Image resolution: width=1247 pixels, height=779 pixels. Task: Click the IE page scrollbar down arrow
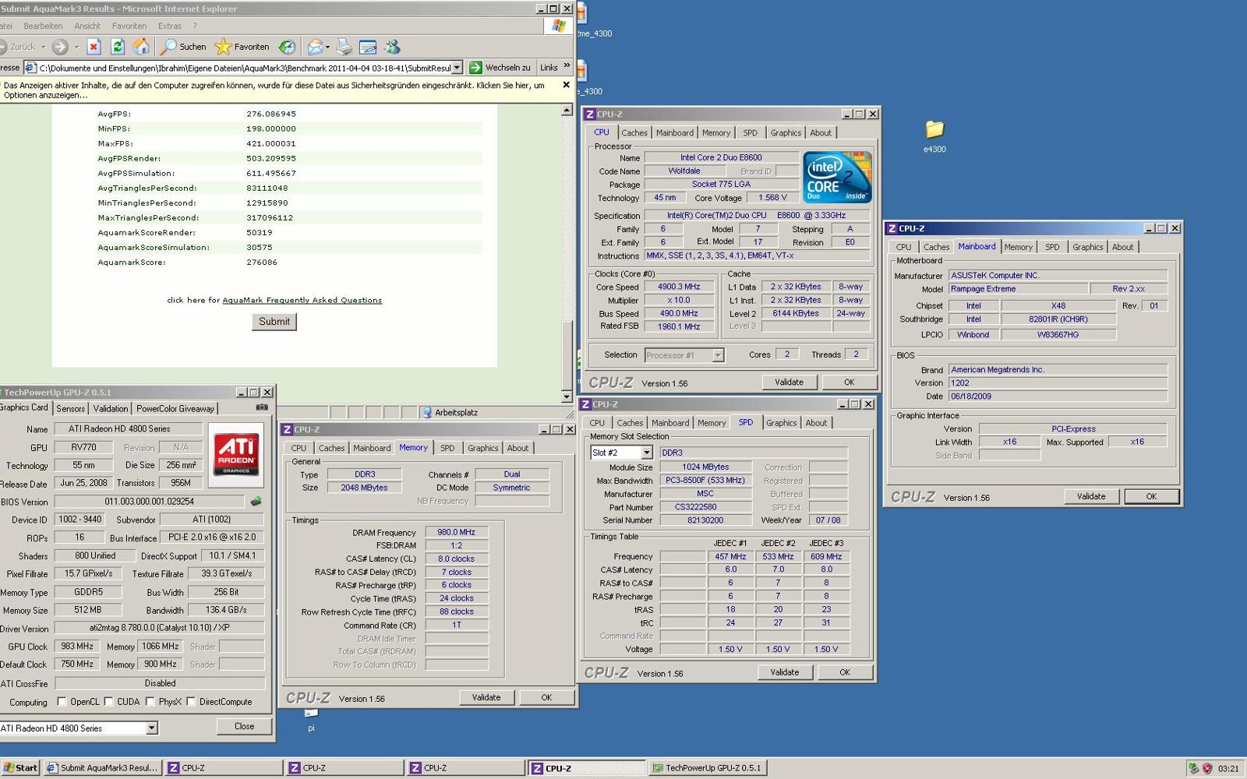click(x=567, y=397)
